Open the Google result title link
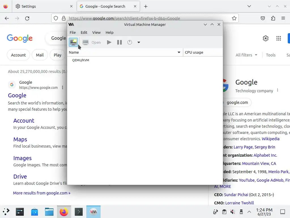 pos(17,95)
